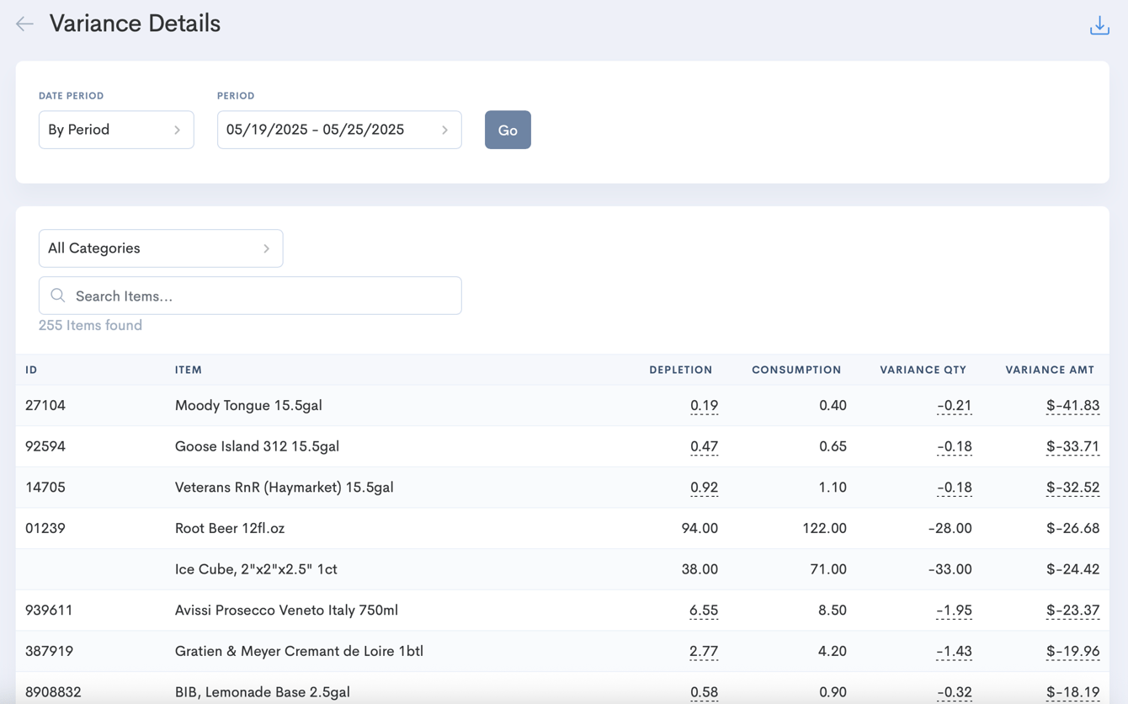Click Gratien & Meyer variance amount $-19.96
The image size is (1128, 704).
tap(1072, 652)
